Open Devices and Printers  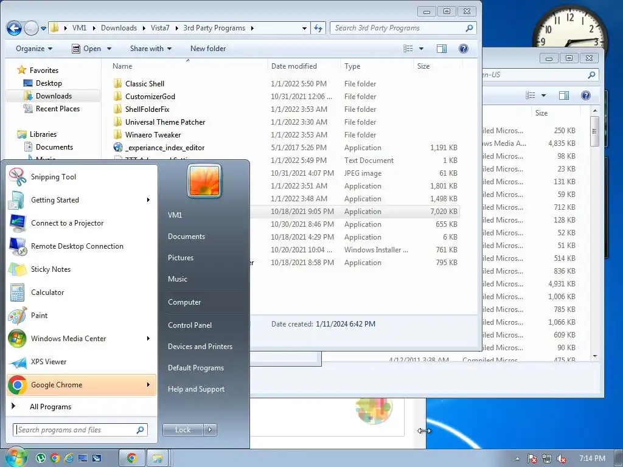(200, 346)
